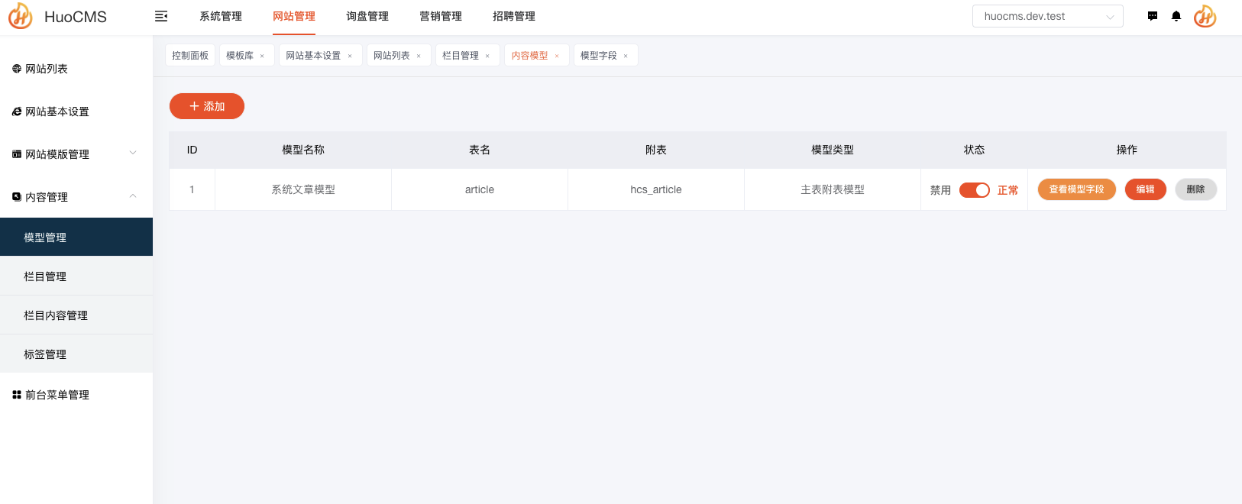Click the 模型名称 column header
Image resolution: width=1242 pixels, height=504 pixels.
pos(303,150)
